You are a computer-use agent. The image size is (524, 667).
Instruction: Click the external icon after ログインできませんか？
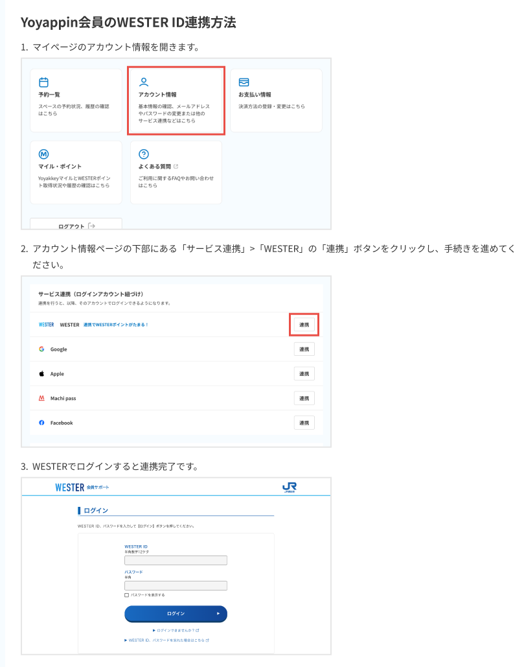point(198,631)
